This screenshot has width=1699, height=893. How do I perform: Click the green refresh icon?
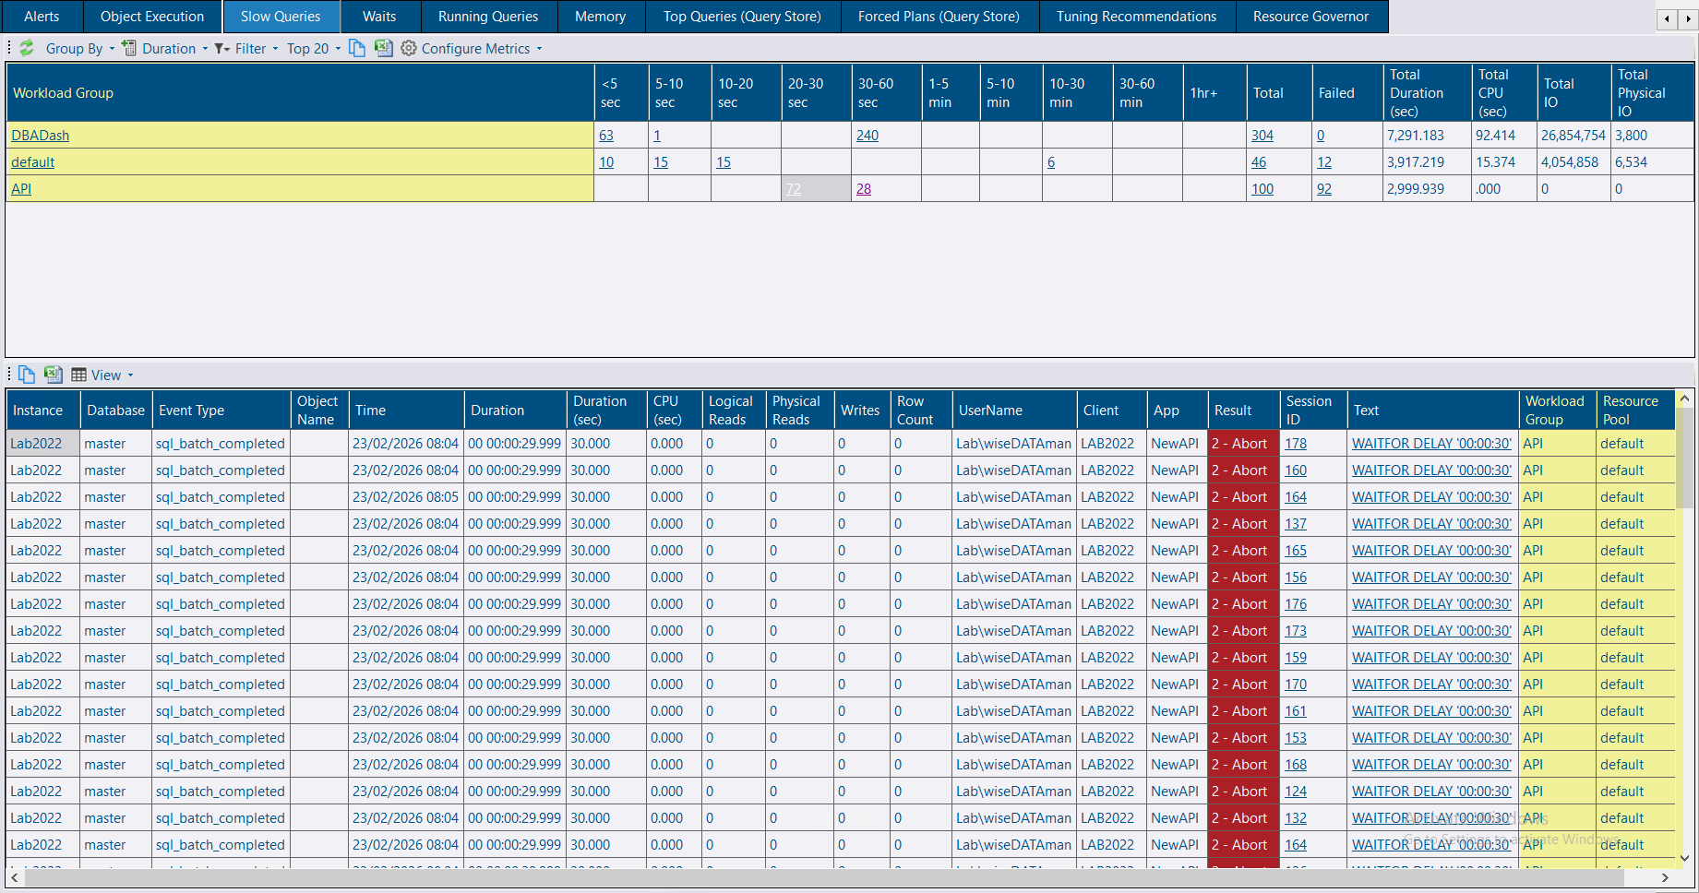point(27,48)
